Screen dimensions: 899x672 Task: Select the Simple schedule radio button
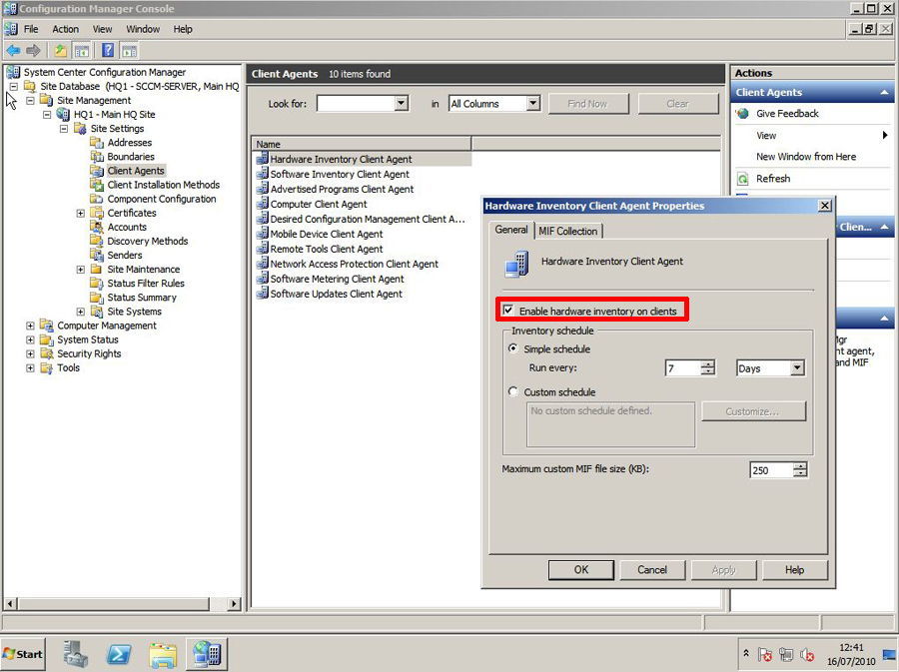pos(513,348)
